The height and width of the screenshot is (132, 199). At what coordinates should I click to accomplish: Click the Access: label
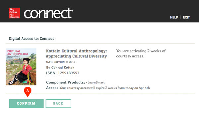point(52,88)
